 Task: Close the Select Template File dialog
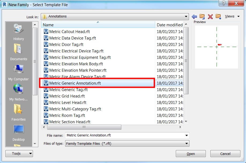tap(236, 3)
